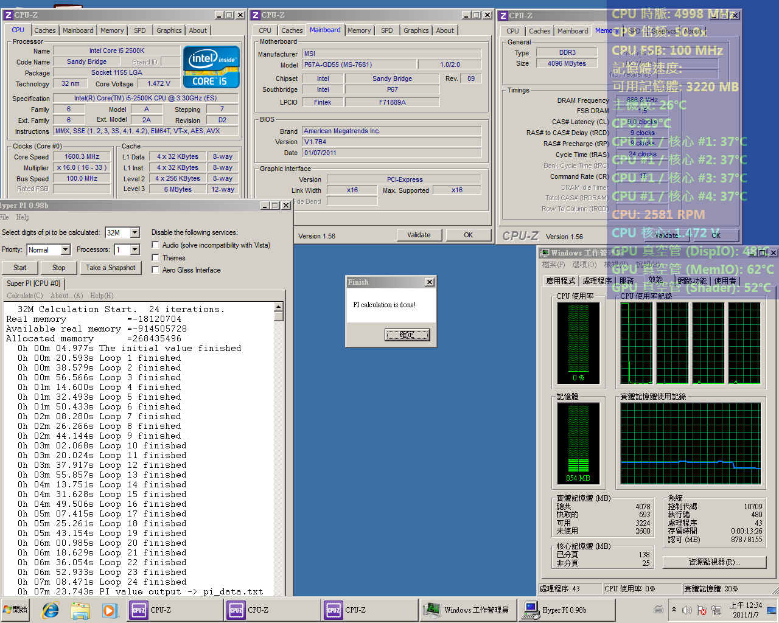This screenshot has height=623, width=779.
Task: Click the Stop button in Hyper PI
Action: pos(59,268)
